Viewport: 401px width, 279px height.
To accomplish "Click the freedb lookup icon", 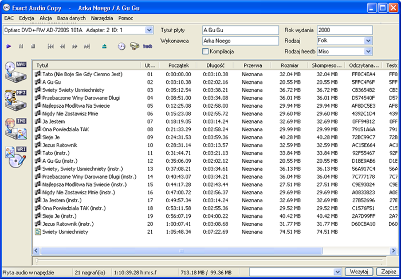I will pos(147,46).
